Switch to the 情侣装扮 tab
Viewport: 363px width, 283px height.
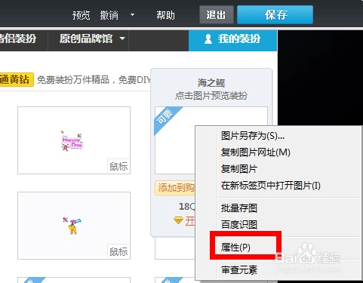click(x=18, y=39)
